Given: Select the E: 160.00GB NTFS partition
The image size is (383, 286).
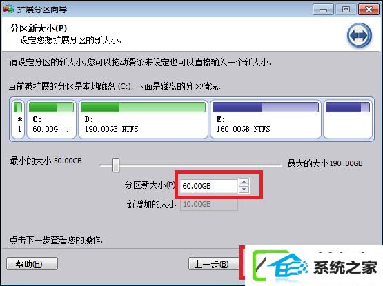Looking at the screenshot, I should click(266, 119).
